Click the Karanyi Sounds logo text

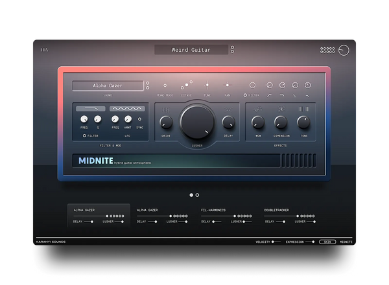click(x=51, y=242)
